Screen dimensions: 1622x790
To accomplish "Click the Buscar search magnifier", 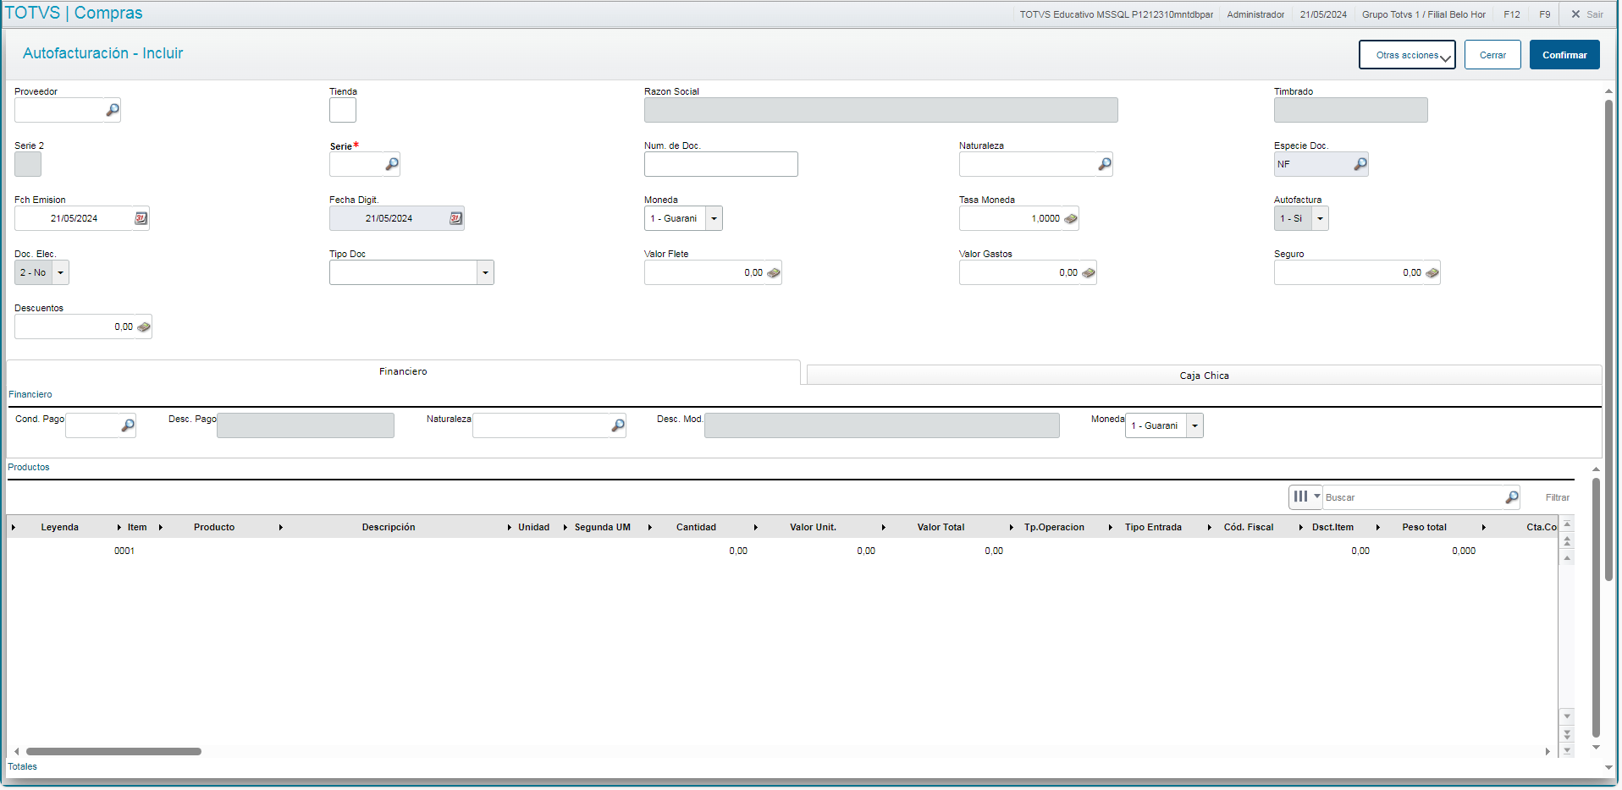I will [x=1512, y=497].
